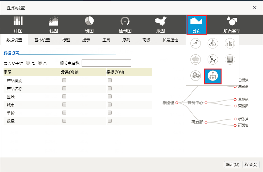The height and width of the screenshot is (172, 263).
Task: Select the 线图 line chart type
Action: (53, 25)
